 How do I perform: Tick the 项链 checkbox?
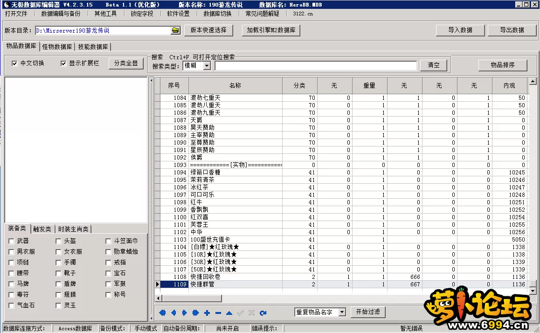[11, 263]
